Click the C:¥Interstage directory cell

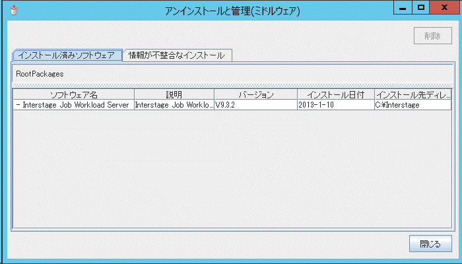412,105
